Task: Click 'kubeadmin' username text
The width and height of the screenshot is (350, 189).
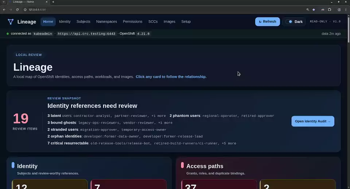Action: [43, 34]
